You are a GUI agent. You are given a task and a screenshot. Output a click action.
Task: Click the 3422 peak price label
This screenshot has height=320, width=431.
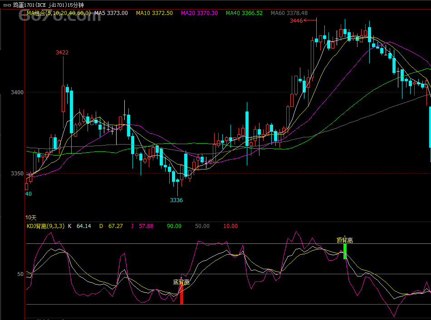[x=62, y=53]
